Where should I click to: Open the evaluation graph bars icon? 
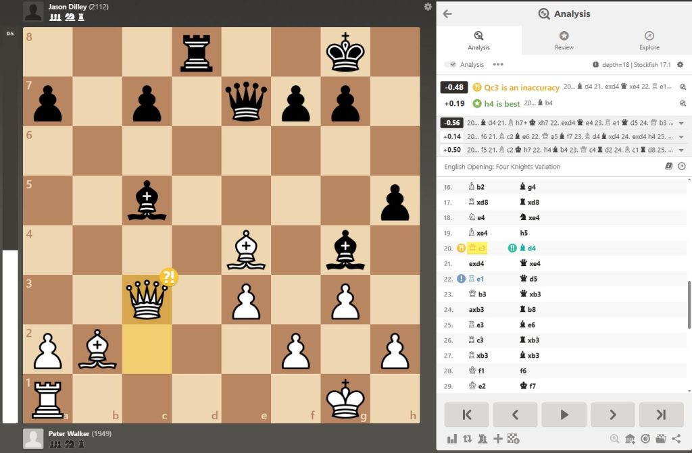click(x=451, y=439)
